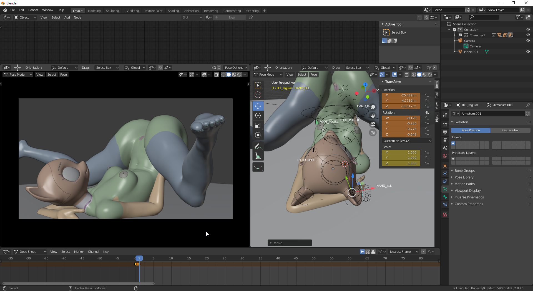533x291 pixels.
Task: Click the Rest Position button
Action: coord(510,130)
